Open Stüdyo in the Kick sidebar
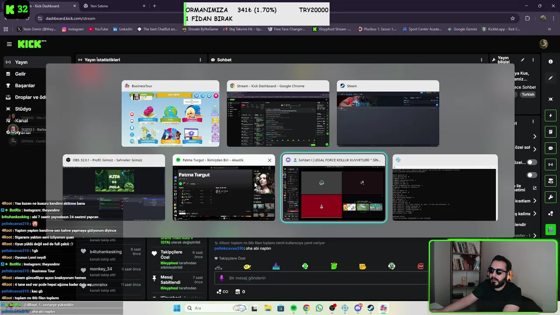 (x=23, y=109)
